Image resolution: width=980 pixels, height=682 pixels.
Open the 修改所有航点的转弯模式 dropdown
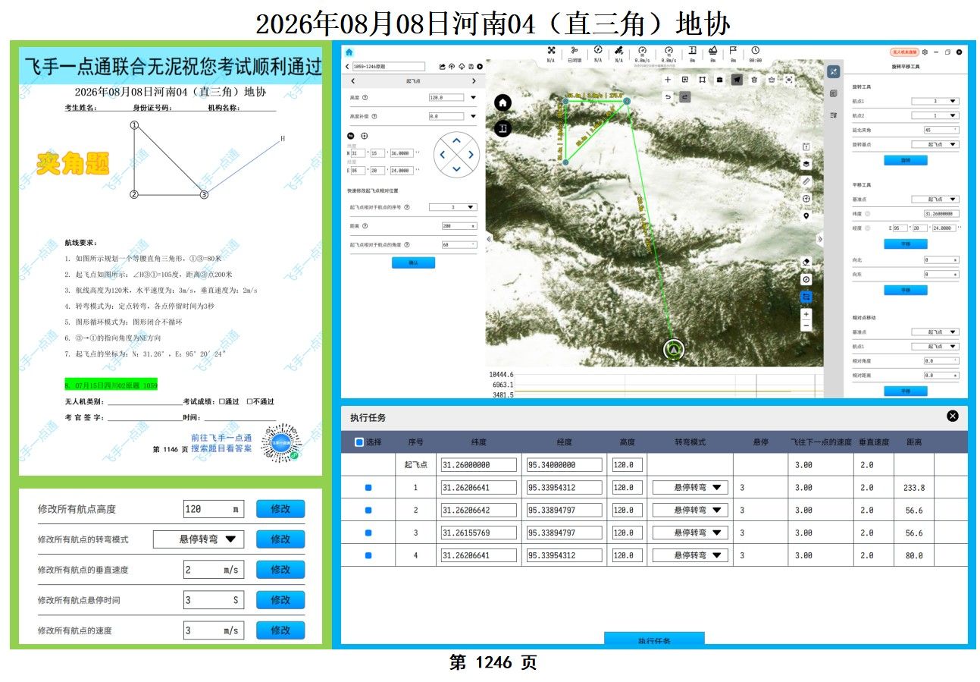click(199, 539)
